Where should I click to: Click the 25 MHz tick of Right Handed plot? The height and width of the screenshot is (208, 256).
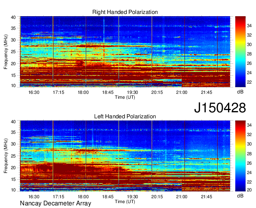tap(13, 52)
